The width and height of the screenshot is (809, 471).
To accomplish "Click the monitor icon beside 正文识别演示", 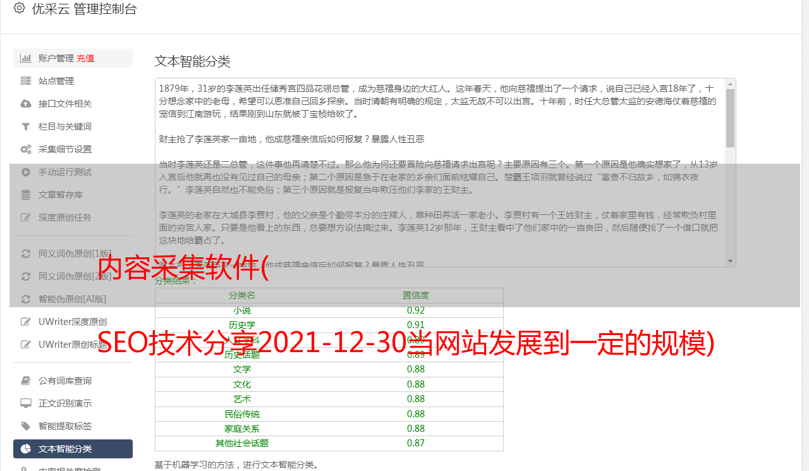I will [26, 403].
